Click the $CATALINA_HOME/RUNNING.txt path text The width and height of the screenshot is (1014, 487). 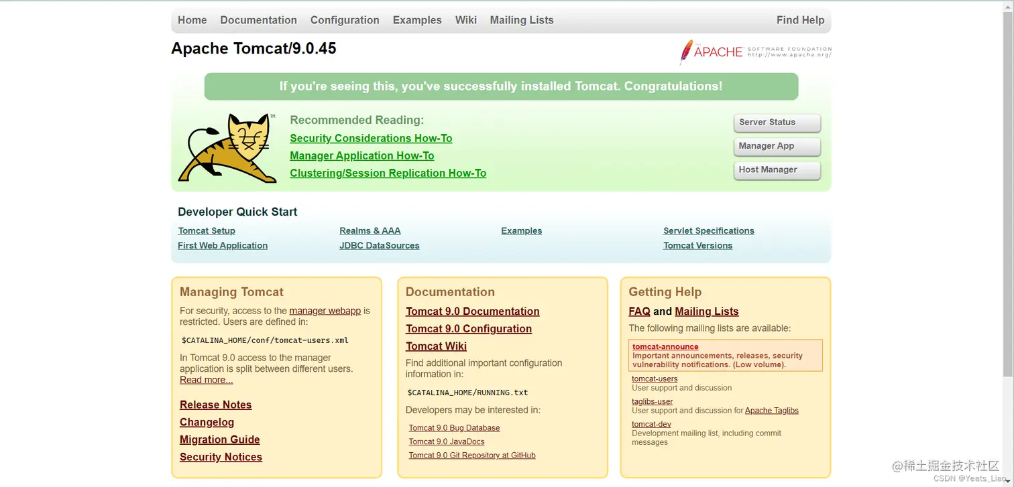point(468,393)
